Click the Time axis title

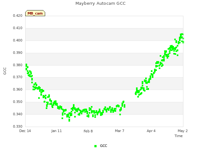pos(179,136)
